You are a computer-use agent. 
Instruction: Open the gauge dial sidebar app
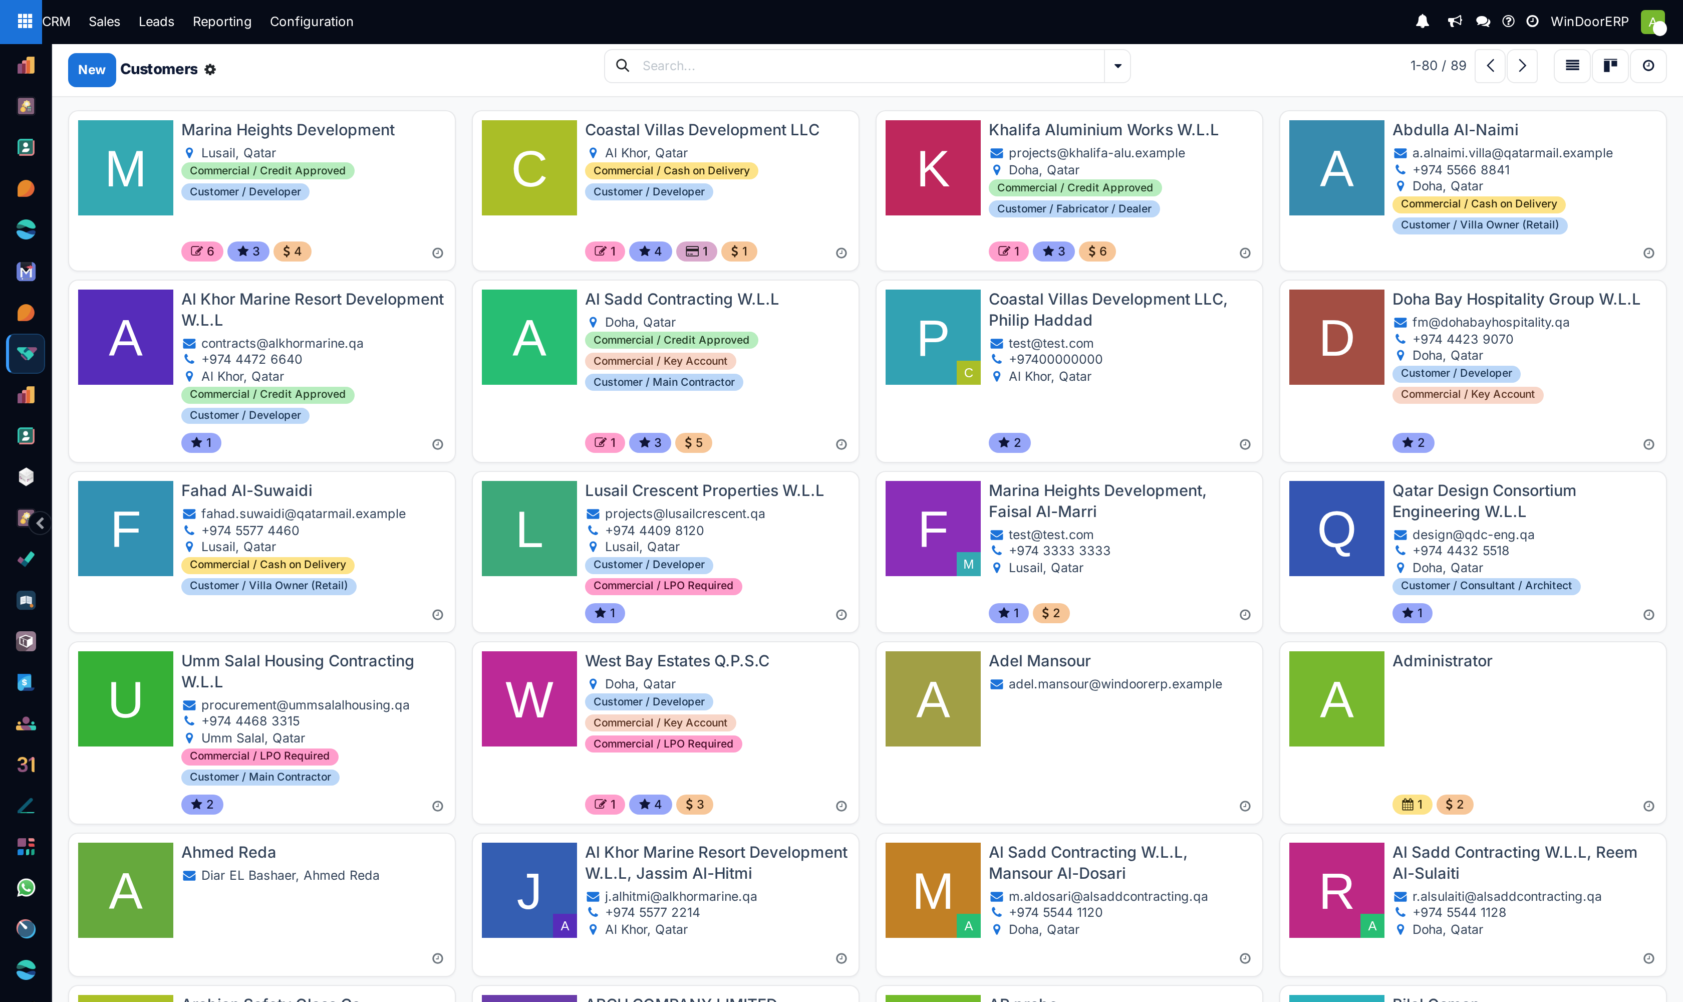coord(26,928)
